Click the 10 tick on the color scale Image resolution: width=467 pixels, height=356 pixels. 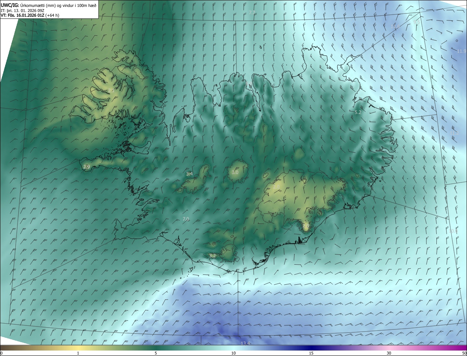point(233,353)
